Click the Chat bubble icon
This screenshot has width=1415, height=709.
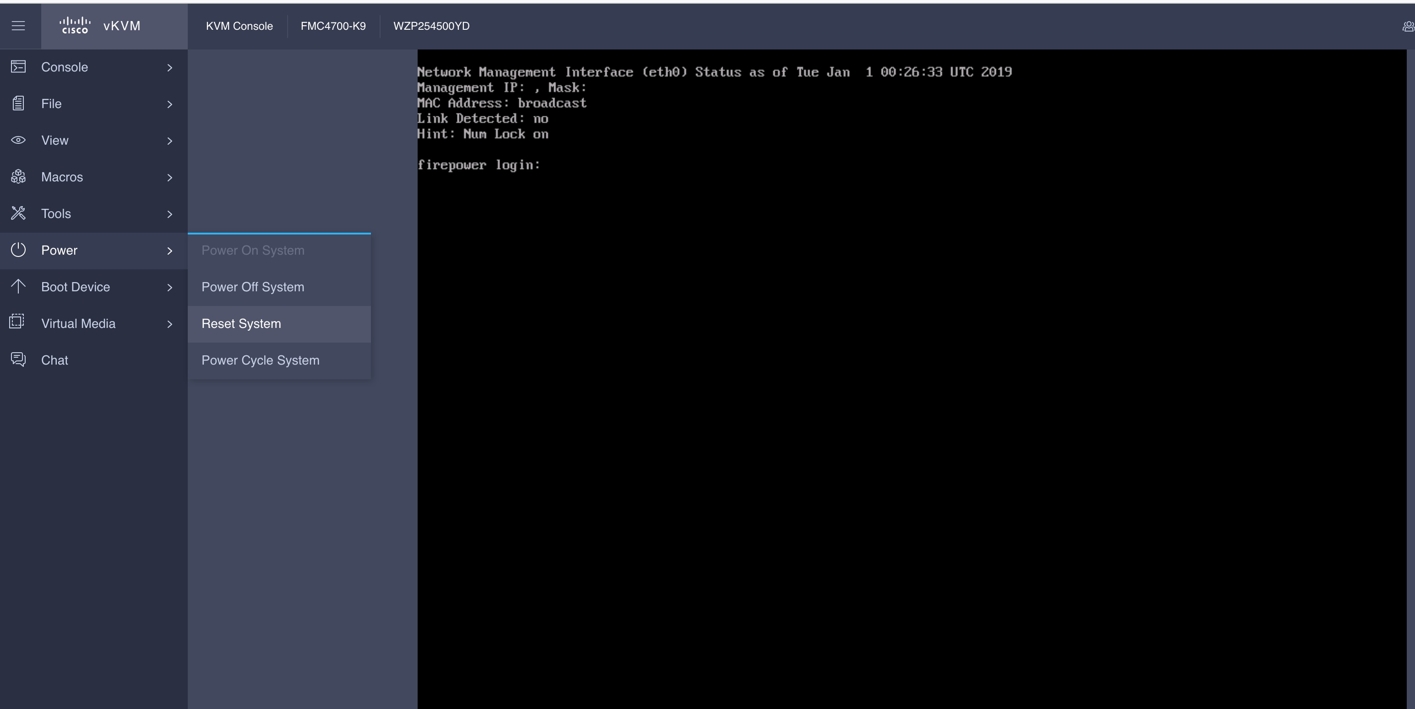[18, 360]
